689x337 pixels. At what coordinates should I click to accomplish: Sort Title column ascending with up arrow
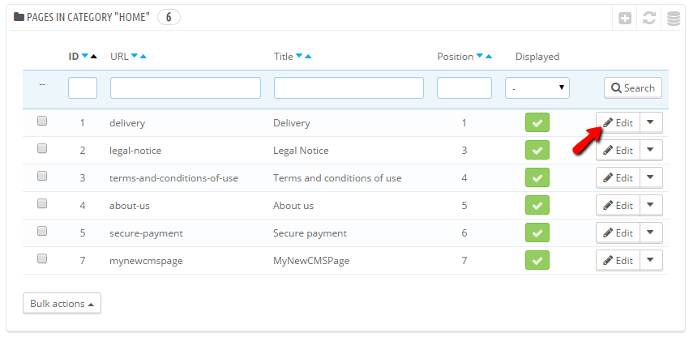coord(308,57)
